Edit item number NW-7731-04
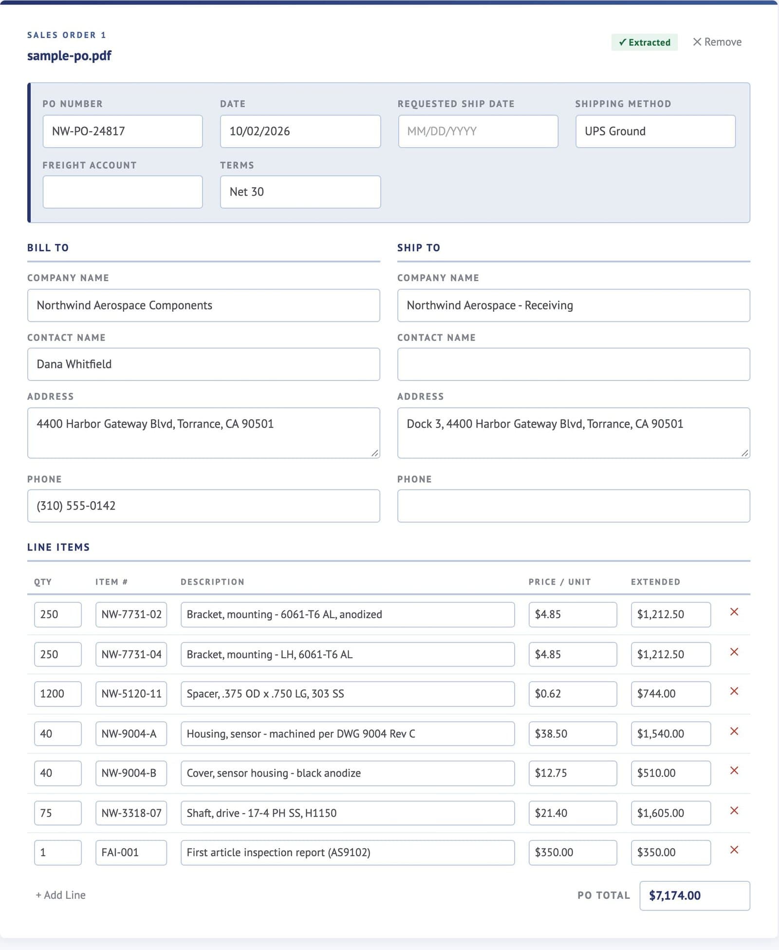The image size is (779, 950). (x=131, y=654)
